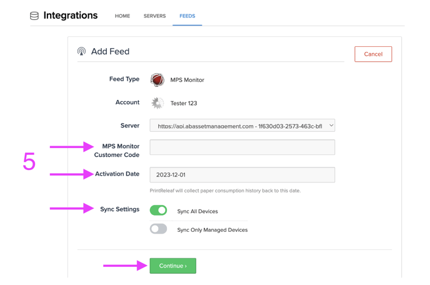This screenshot has height=285, width=430.
Task: Click the green Continue button
Action: [172, 266]
